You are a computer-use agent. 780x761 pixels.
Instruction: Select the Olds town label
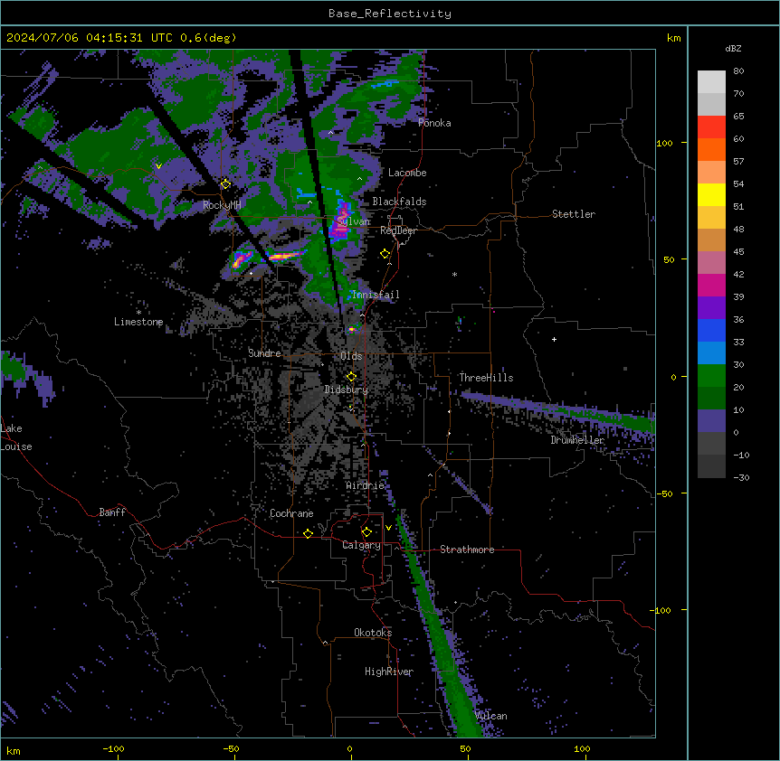(x=351, y=356)
